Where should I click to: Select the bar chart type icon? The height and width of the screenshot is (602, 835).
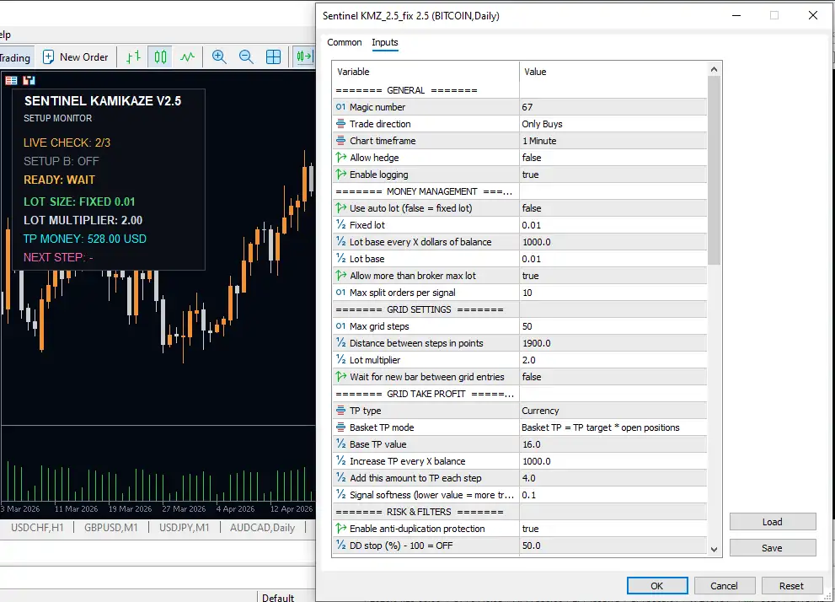pos(134,56)
